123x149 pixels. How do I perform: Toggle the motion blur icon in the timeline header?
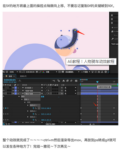pos(71,81)
